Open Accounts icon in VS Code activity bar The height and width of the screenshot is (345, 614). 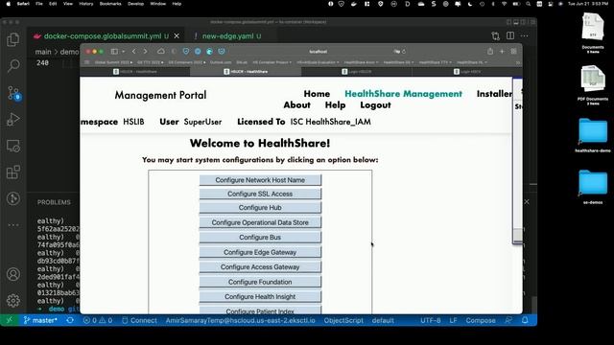(x=13, y=274)
